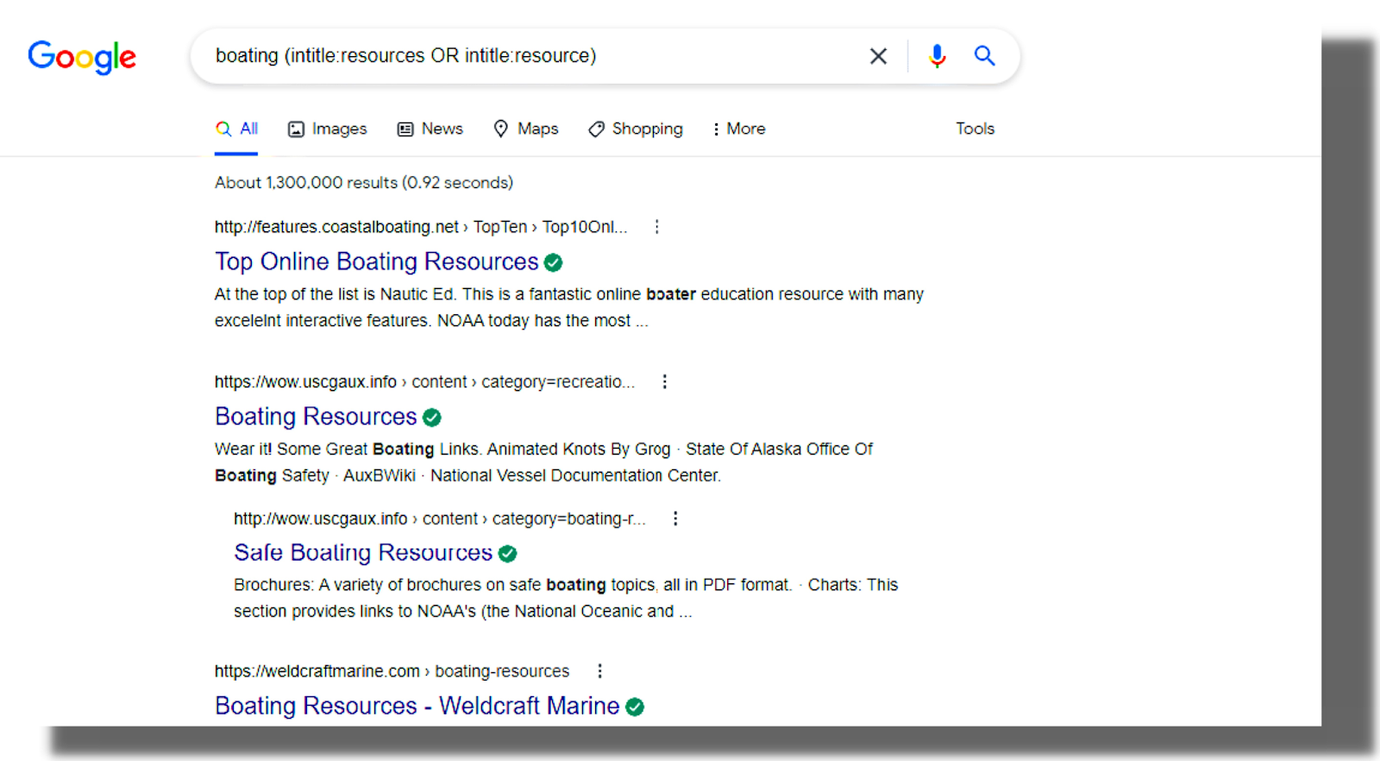Open options menu for coastalboating.net result
The height and width of the screenshot is (761, 1380).
pyautogui.click(x=657, y=227)
